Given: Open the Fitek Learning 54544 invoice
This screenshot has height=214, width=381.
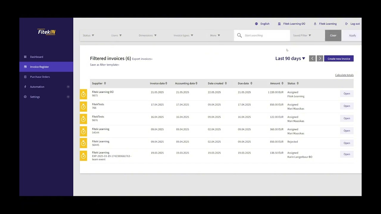Looking at the screenshot, I should 347,131.
